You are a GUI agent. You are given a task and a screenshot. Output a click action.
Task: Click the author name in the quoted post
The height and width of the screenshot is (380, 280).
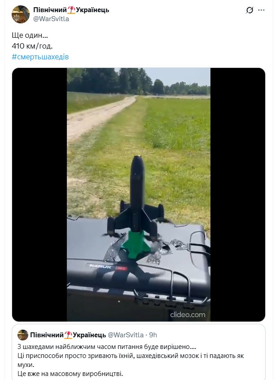coord(68,335)
